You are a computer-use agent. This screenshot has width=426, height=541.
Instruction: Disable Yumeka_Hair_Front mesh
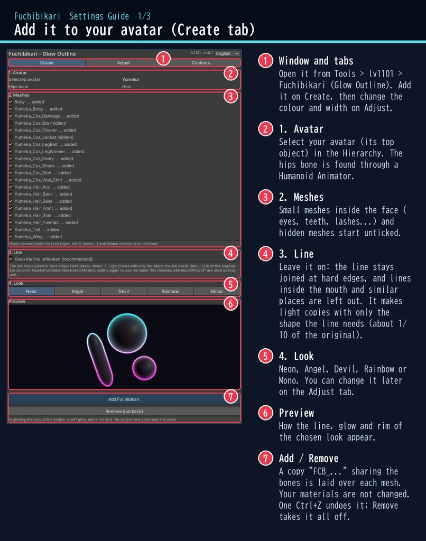click(11, 208)
